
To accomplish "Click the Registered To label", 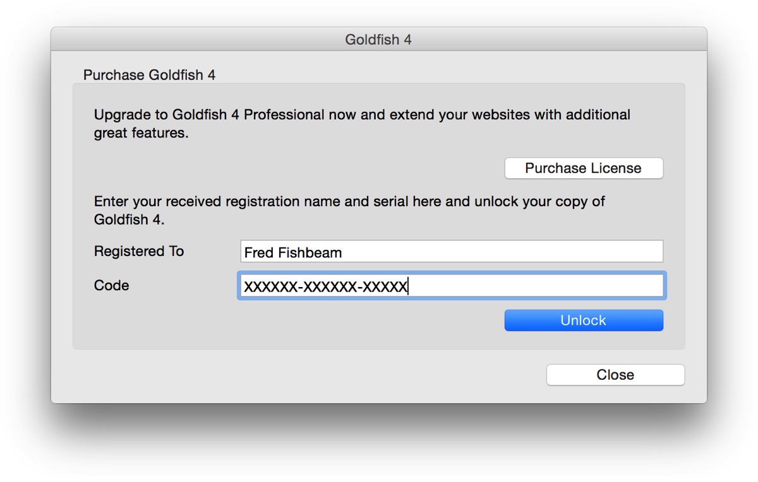I will coord(139,251).
